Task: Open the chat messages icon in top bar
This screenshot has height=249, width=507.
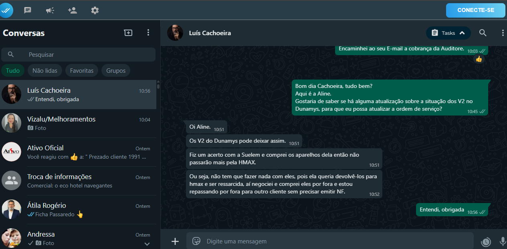Action: coord(28,10)
